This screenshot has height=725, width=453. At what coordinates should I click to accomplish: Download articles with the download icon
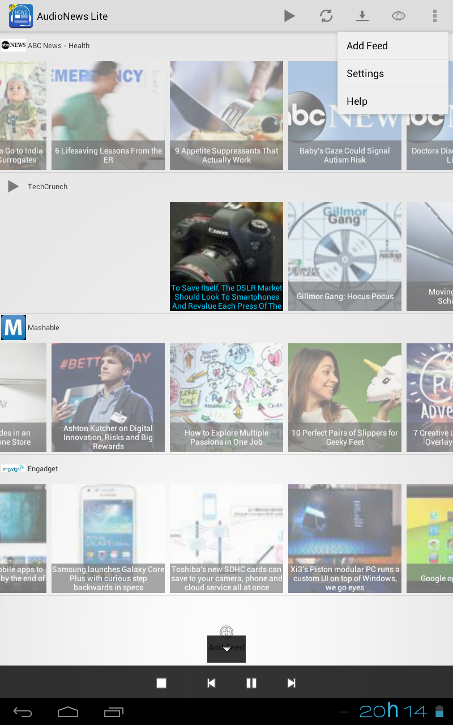362,16
